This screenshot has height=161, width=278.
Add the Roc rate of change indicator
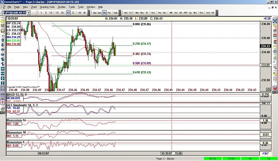201,13
